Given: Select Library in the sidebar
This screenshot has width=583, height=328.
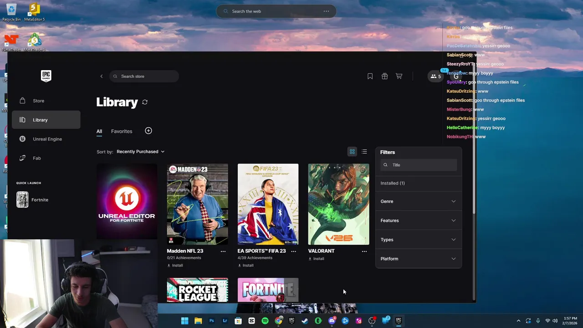Looking at the screenshot, I should click(46, 120).
